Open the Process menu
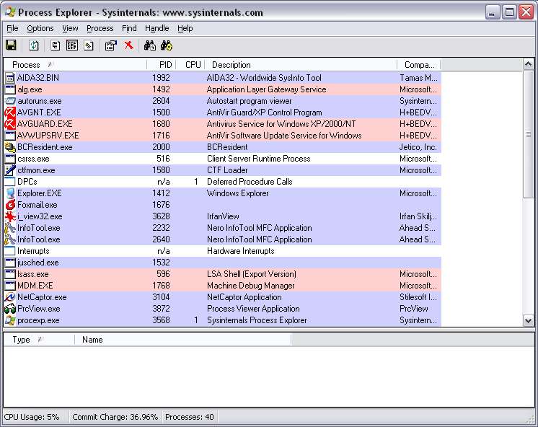The image size is (538, 427). (100, 28)
